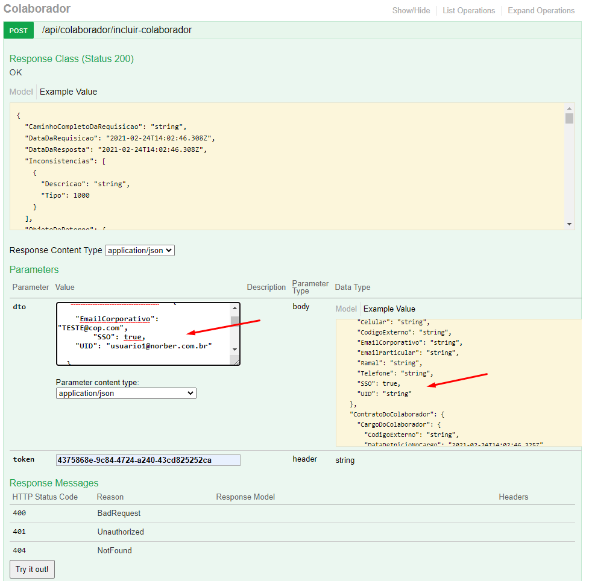
Task: Click up arrow in dto textarea scrollbar
Action: coord(235,309)
